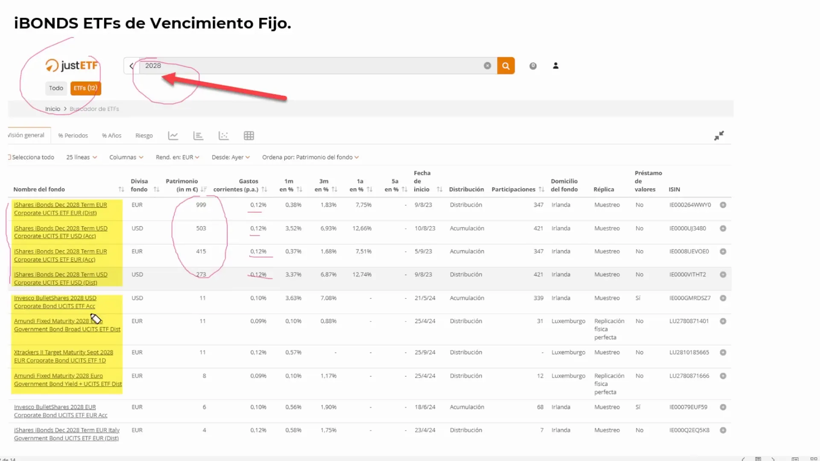Add iShares EUR (Dist) IE000264WWY0 with plus icon

[x=723, y=205]
